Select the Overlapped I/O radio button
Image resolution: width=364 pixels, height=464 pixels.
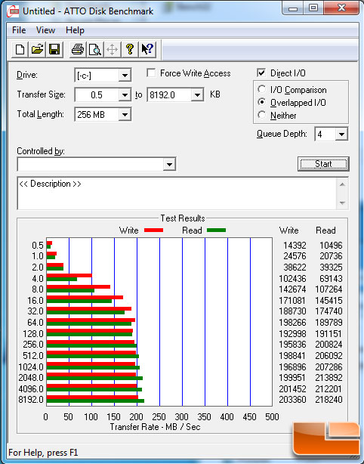tap(261, 102)
